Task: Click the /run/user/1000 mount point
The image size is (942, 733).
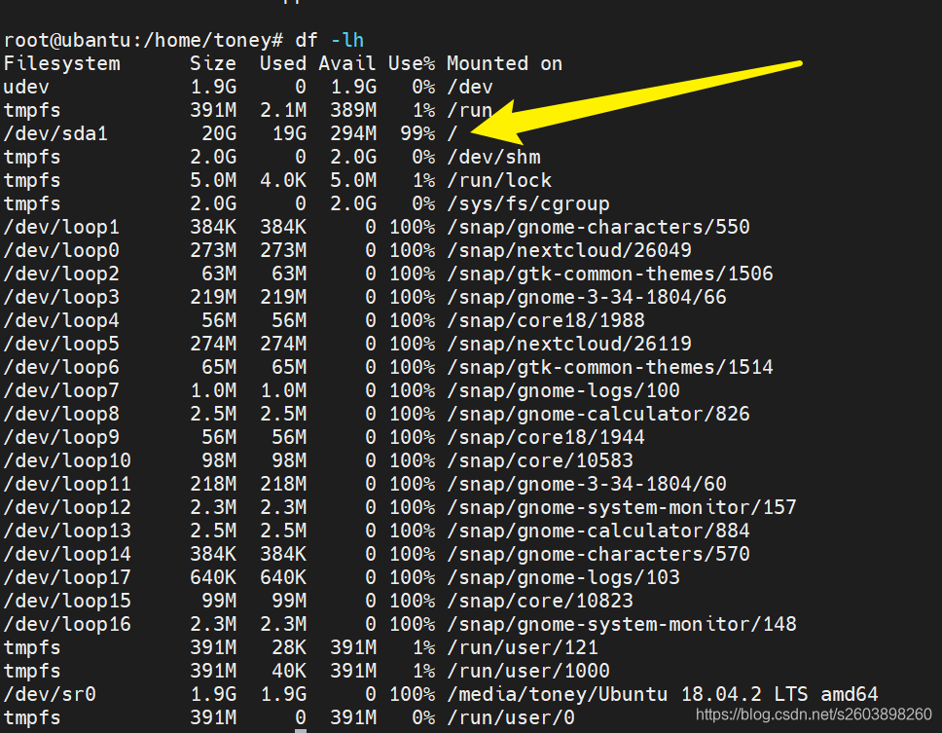Action: 527,671
